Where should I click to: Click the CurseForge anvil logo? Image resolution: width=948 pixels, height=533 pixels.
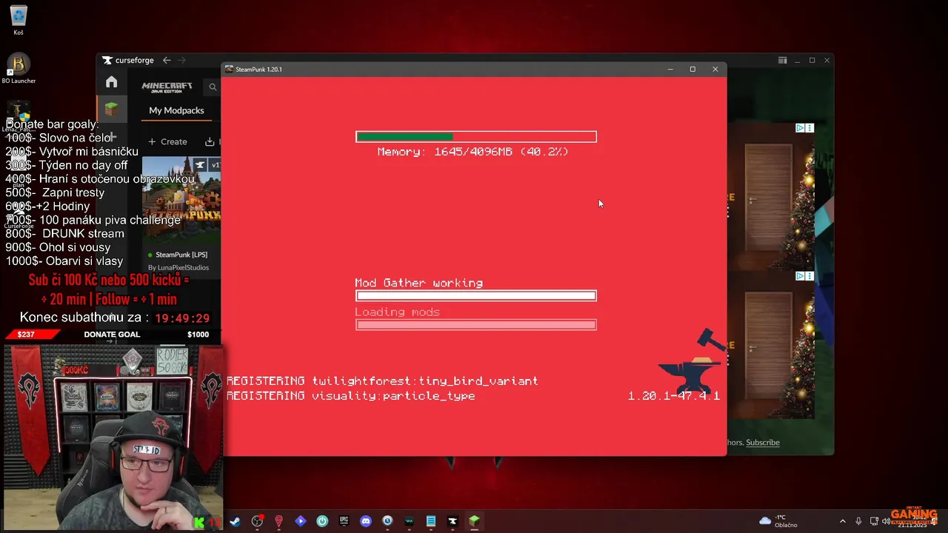[x=107, y=61]
